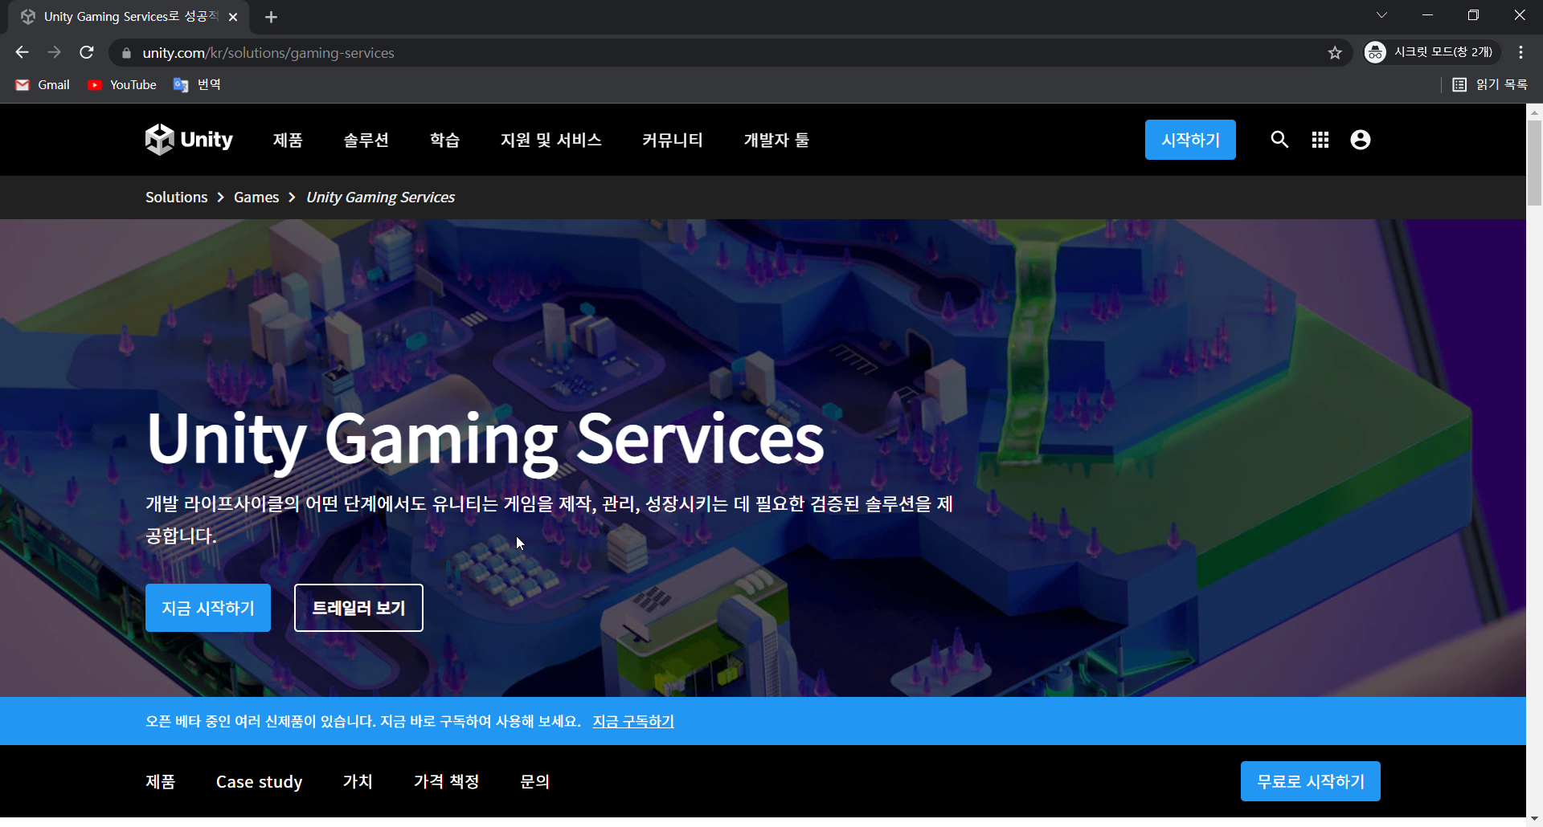Image resolution: width=1543 pixels, height=827 pixels.
Task: Open the 번역 translate bookmark
Action: click(198, 84)
